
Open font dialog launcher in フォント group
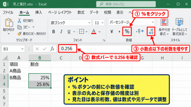(104, 40)
